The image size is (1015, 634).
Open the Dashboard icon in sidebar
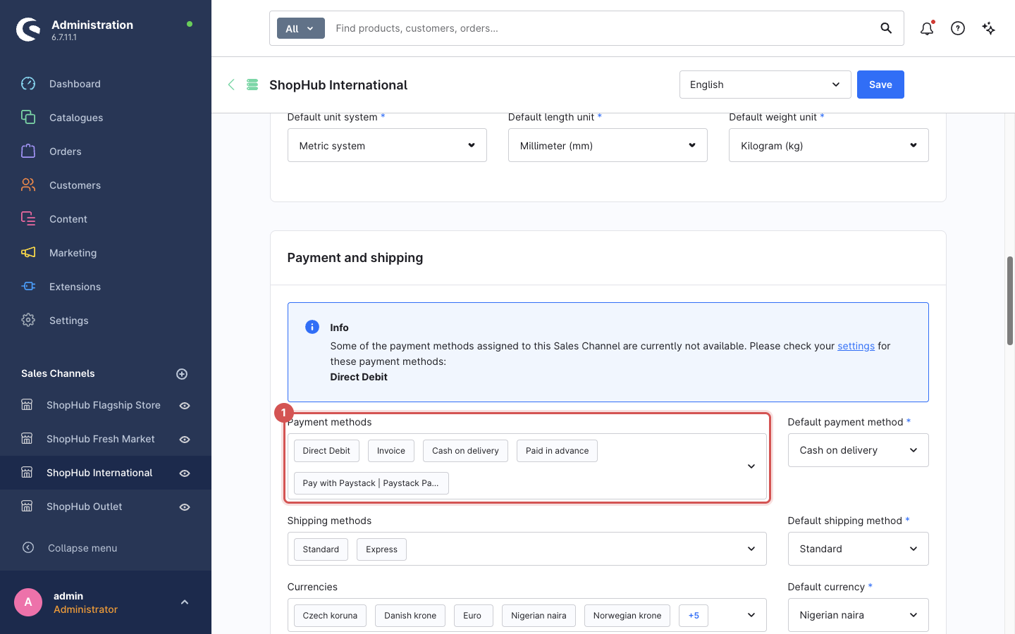28,84
